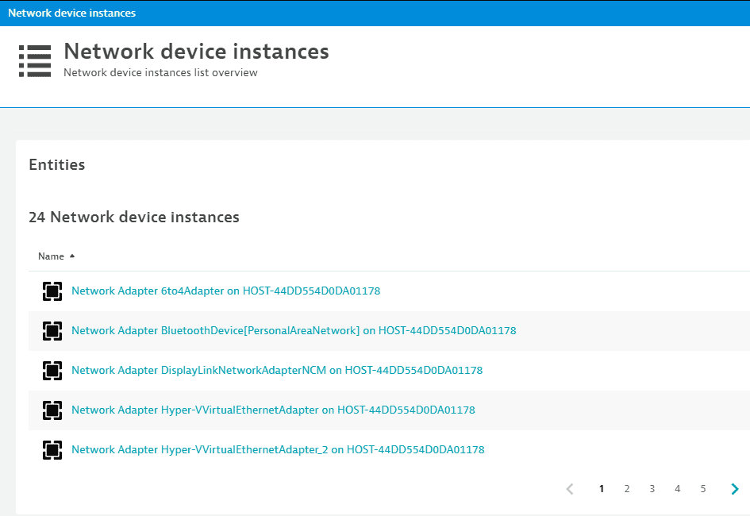Sort the list by Name column
The height and width of the screenshot is (516, 750).
tap(51, 256)
